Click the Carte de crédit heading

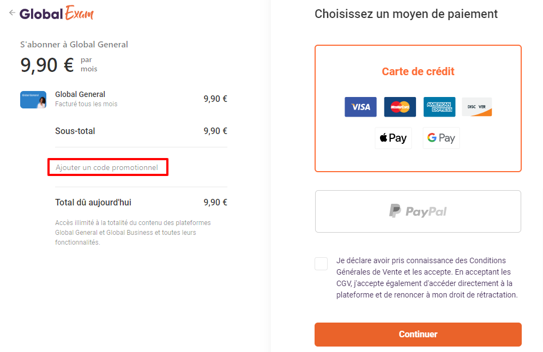pos(418,71)
